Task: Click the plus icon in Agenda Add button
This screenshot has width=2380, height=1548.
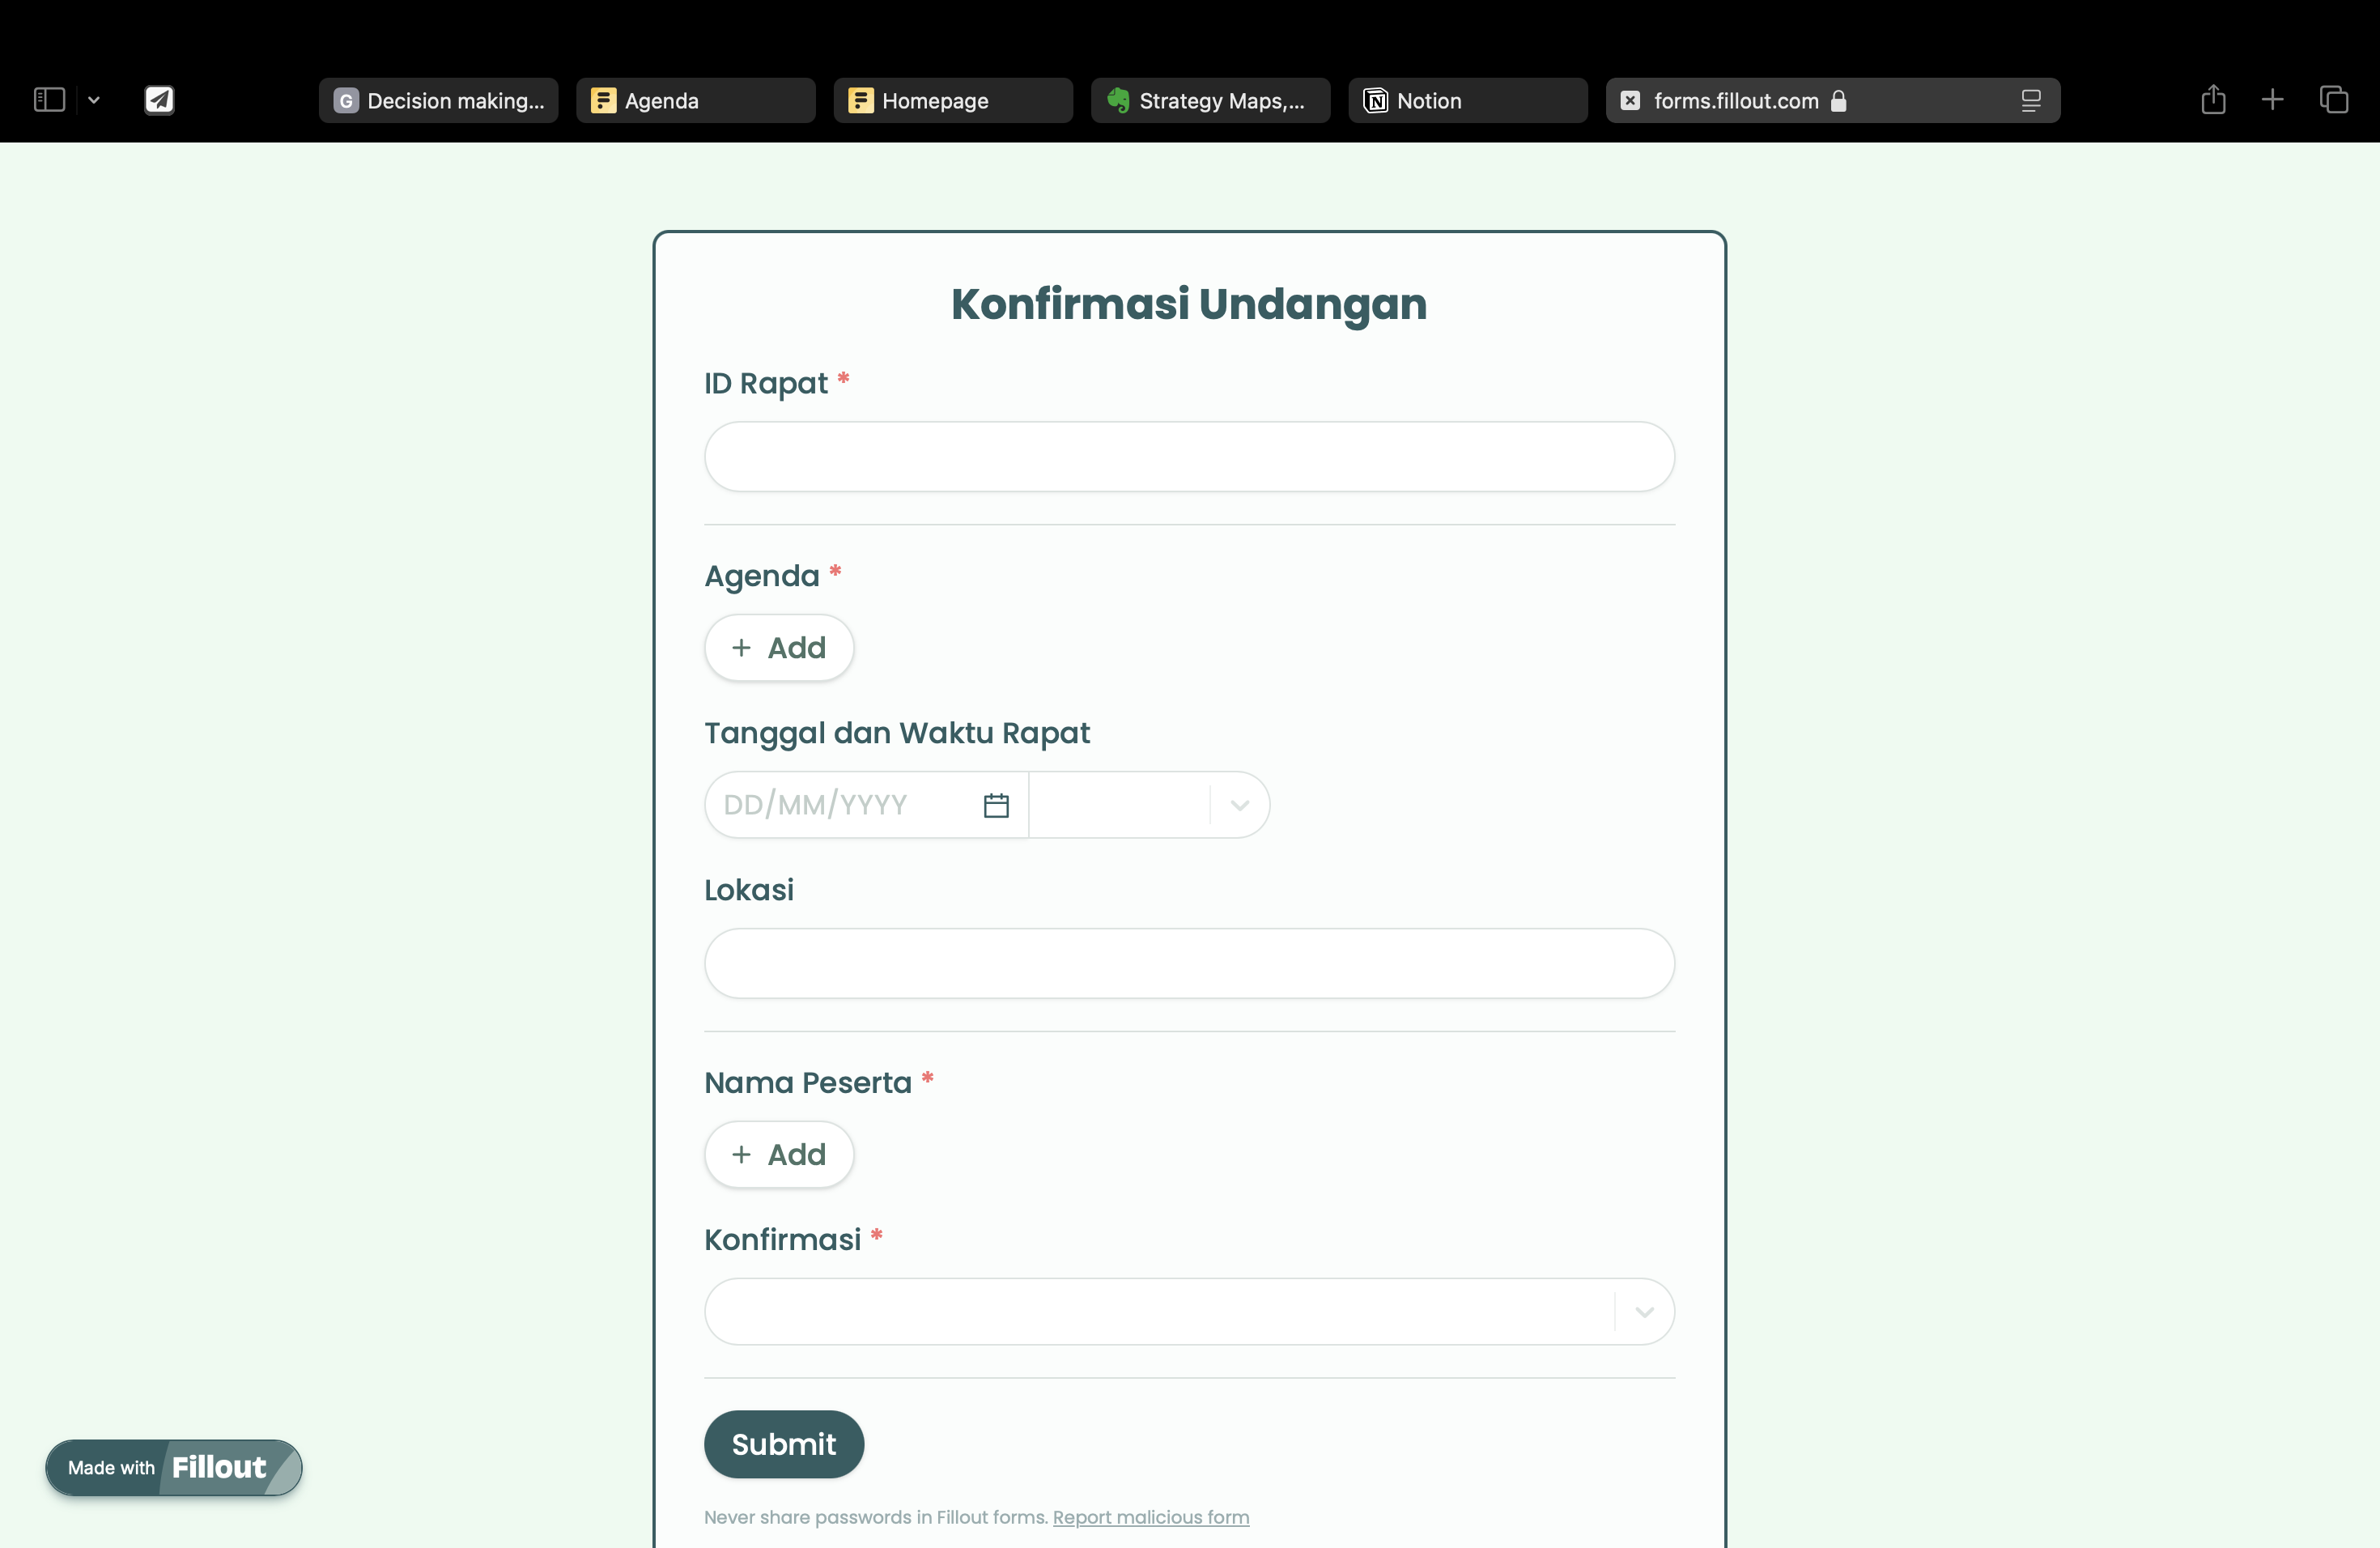Action: pos(741,648)
